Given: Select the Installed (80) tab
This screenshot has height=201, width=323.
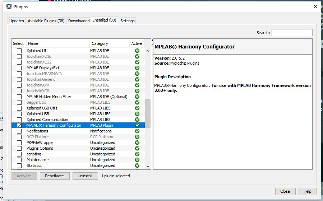Looking at the screenshot, I should [105, 20].
